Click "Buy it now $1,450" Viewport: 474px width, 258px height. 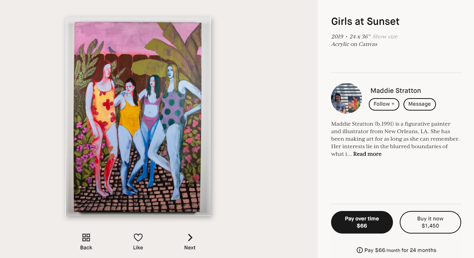click(430, 222)
